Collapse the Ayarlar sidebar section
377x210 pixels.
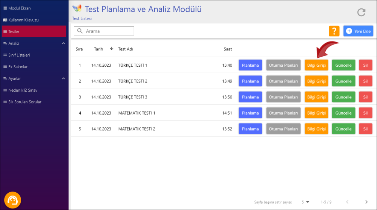63,78
